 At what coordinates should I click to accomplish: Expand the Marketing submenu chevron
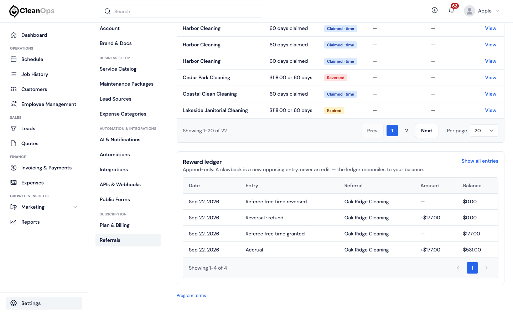tap(75, 207)
